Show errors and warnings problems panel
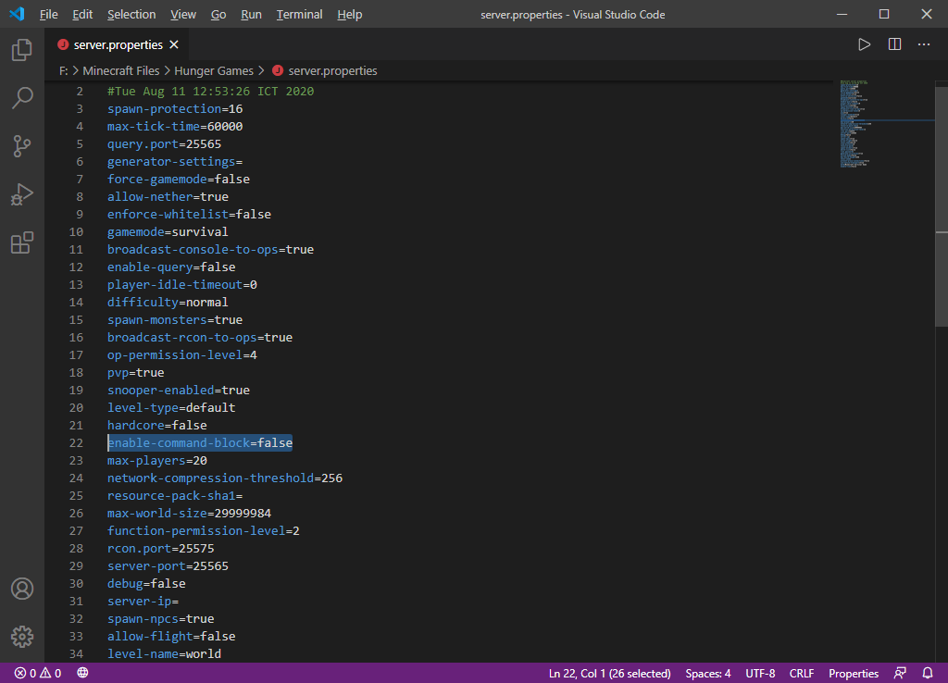 pos(38,673)
